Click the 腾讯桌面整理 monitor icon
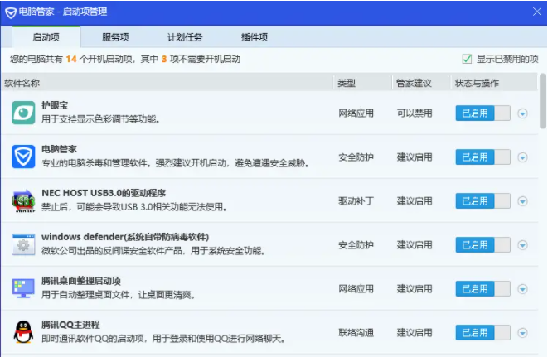This screenshot has width=548, height=357. (x=23, y=288)
